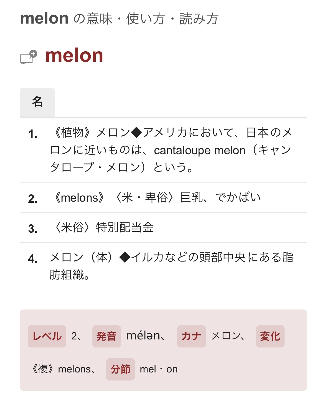This screenshot has height=411, width=327.
Task: Click the syllable division "mel・on"
Action: 159,369
